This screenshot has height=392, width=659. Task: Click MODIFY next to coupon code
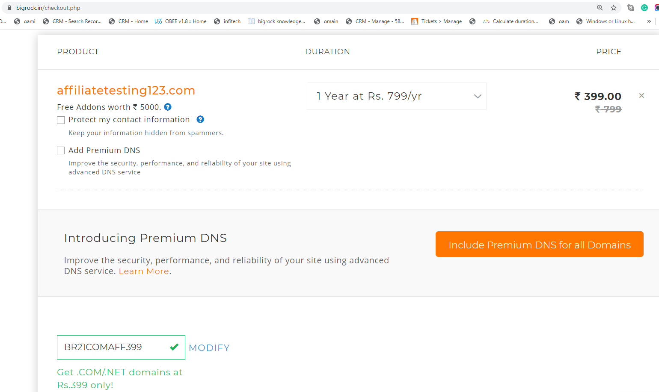tap(209, 348)
